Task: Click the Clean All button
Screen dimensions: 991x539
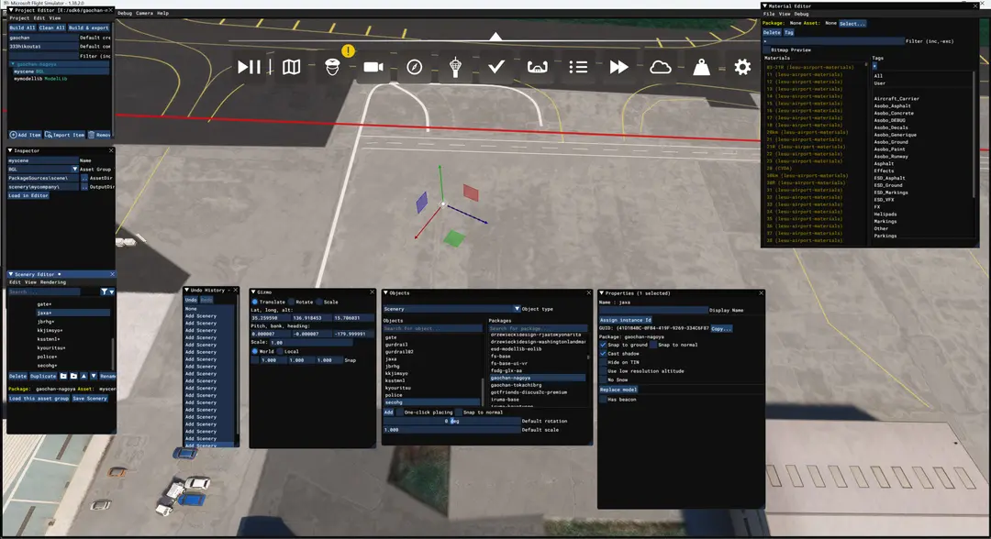Action: pyautogui.click(x=51, y=27)
